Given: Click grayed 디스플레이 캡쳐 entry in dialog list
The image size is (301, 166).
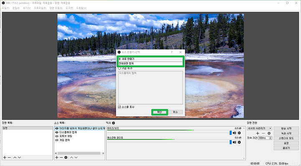Looking at the screenshot, I should coord(128,73).
